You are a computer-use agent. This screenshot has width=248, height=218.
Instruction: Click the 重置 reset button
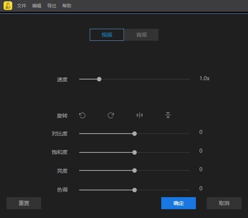click(x=24, y=203)
